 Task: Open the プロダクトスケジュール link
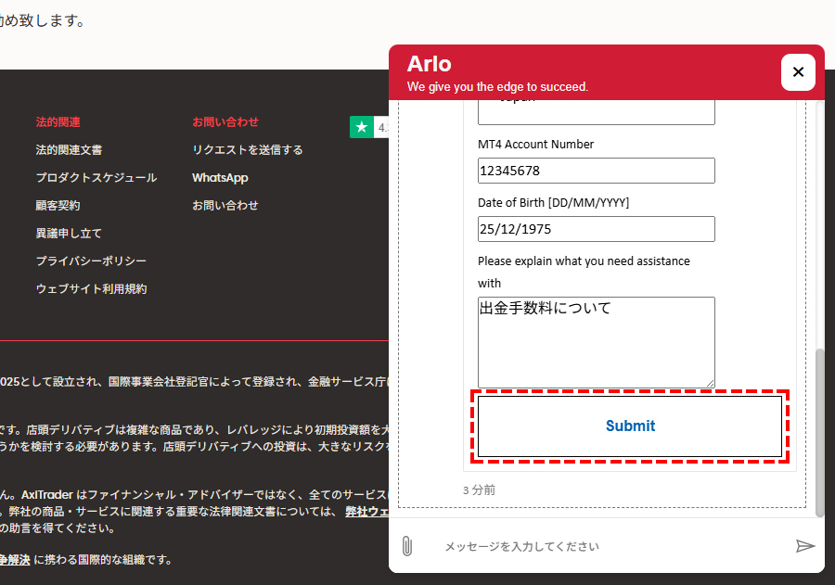[x=96, y=177]
